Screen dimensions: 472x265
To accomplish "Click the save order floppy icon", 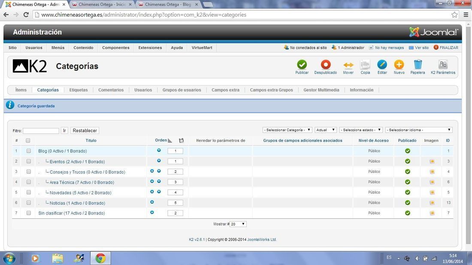I will [181, 141].
